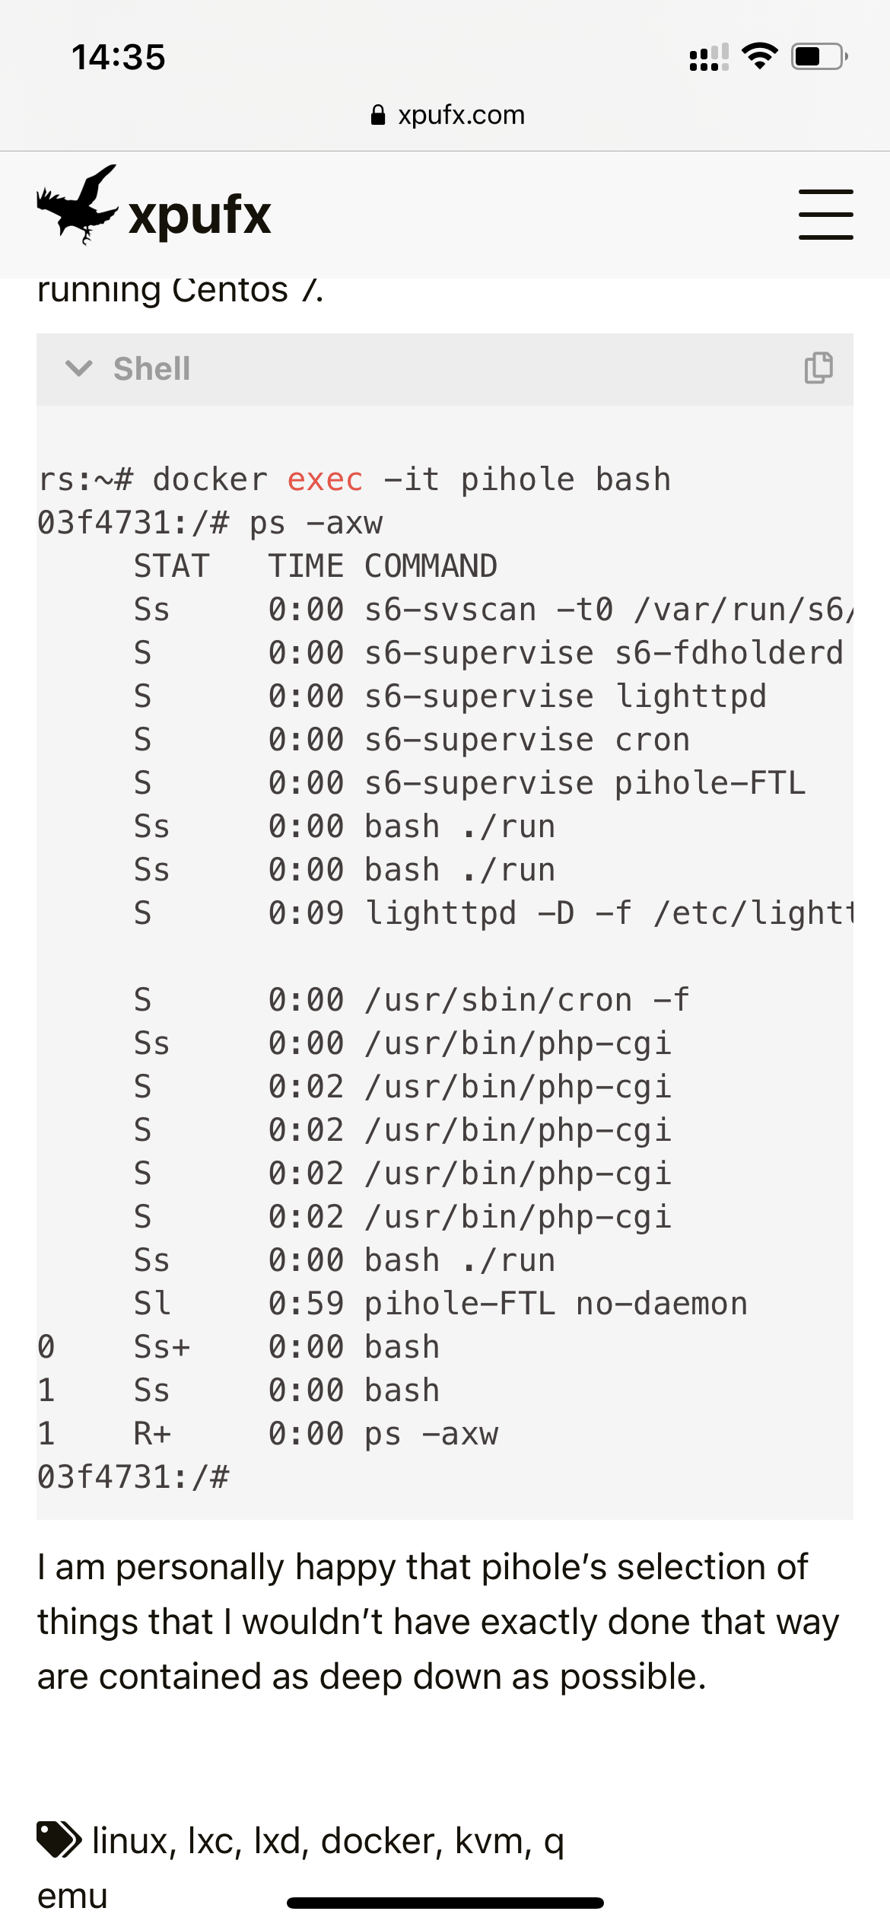The height and width of the screenshot is (1927, 890).
Task: Click the lxd tag
Action: coord(281,1840)
